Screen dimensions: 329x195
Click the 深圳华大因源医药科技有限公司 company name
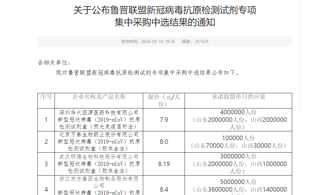(x=99, y=112)
